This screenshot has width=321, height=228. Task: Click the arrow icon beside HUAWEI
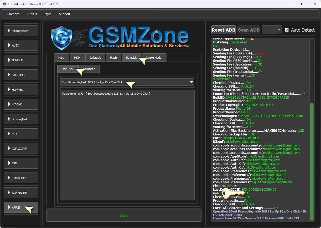coord(9,90)
